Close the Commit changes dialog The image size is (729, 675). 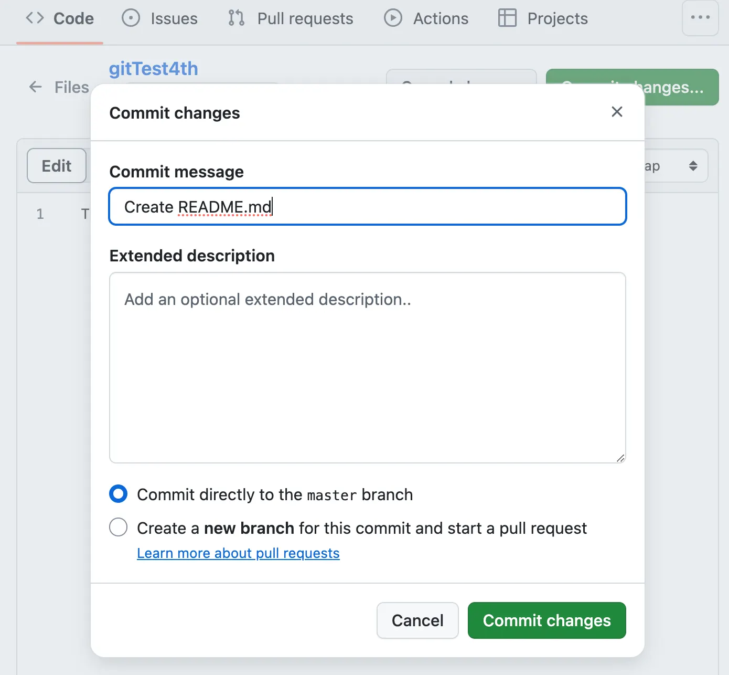pyautogui.click(x=617, y=112)
